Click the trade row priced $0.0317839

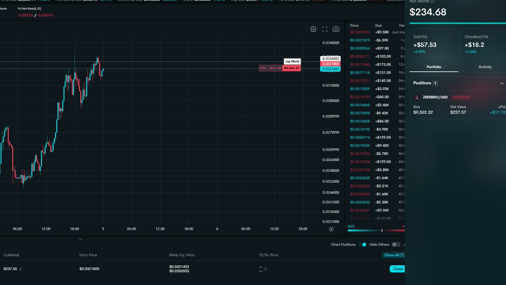point(376,89)
